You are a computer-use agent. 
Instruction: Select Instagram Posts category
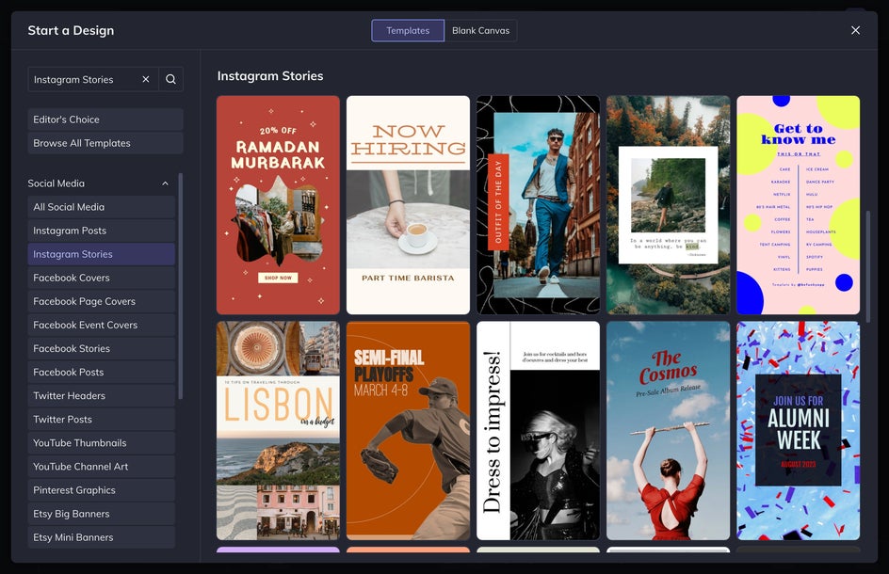(x=101, y=231)
